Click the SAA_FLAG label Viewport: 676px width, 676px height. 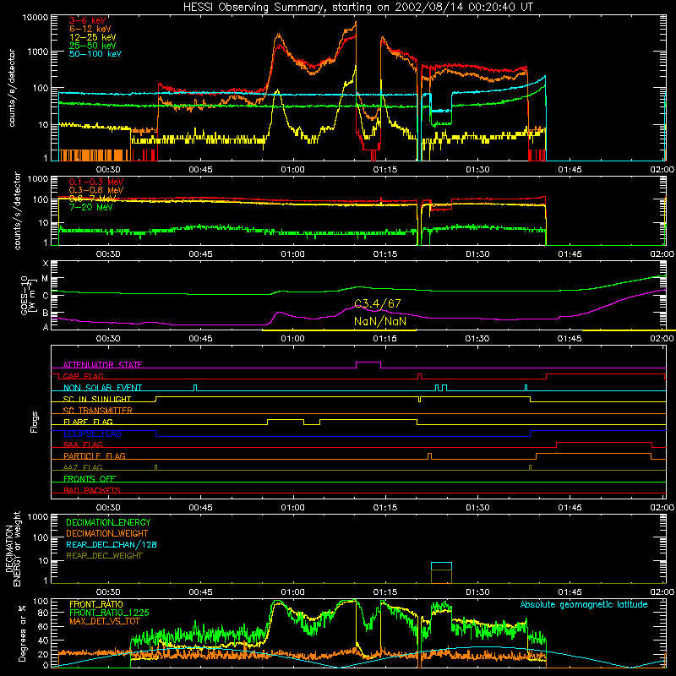point(83,444)
